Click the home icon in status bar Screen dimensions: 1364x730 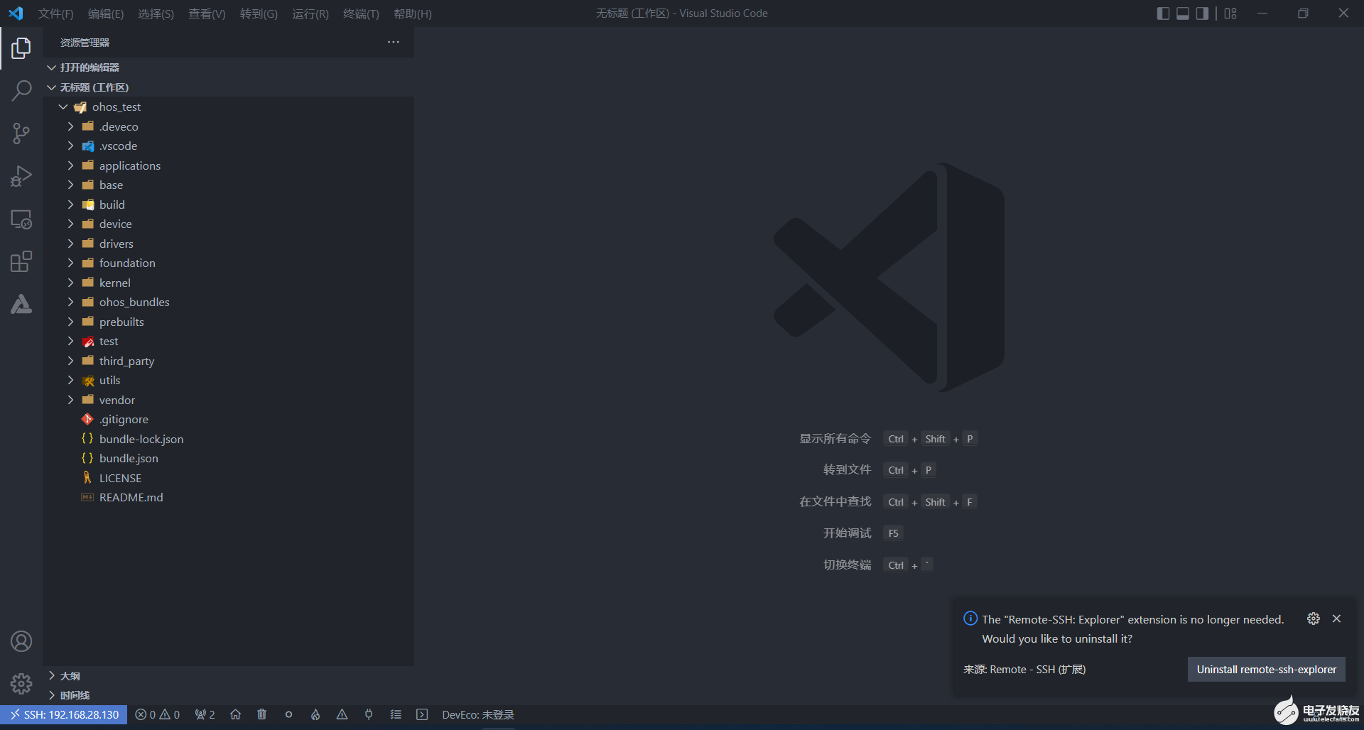coord(235,714)
